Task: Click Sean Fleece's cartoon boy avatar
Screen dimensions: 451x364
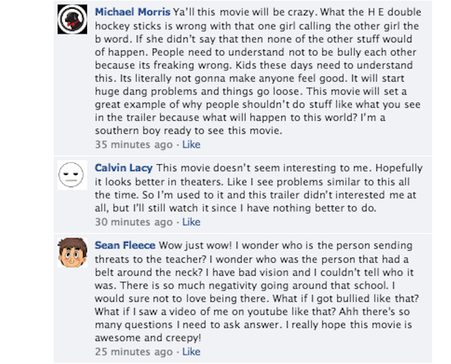Action: pyautogui.click(x=72, y=252)
